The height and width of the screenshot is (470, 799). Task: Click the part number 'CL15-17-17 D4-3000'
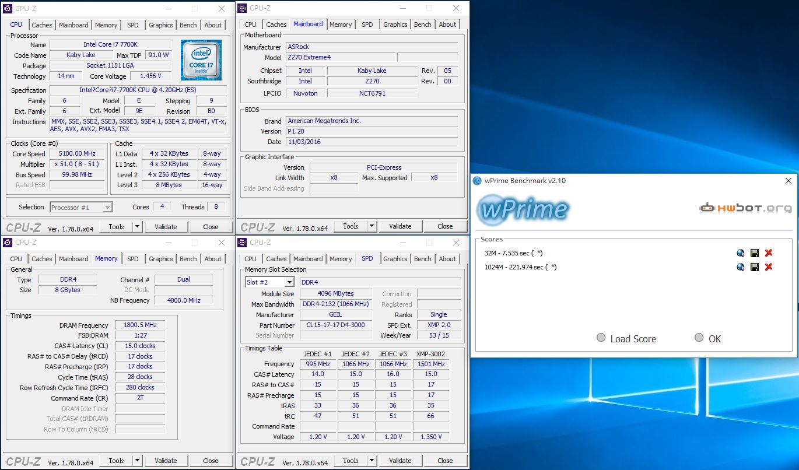click(x=335, y=325)
